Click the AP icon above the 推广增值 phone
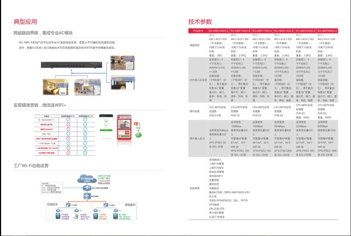This screenshot has height=236, width=351. click(x=116, y=210)
